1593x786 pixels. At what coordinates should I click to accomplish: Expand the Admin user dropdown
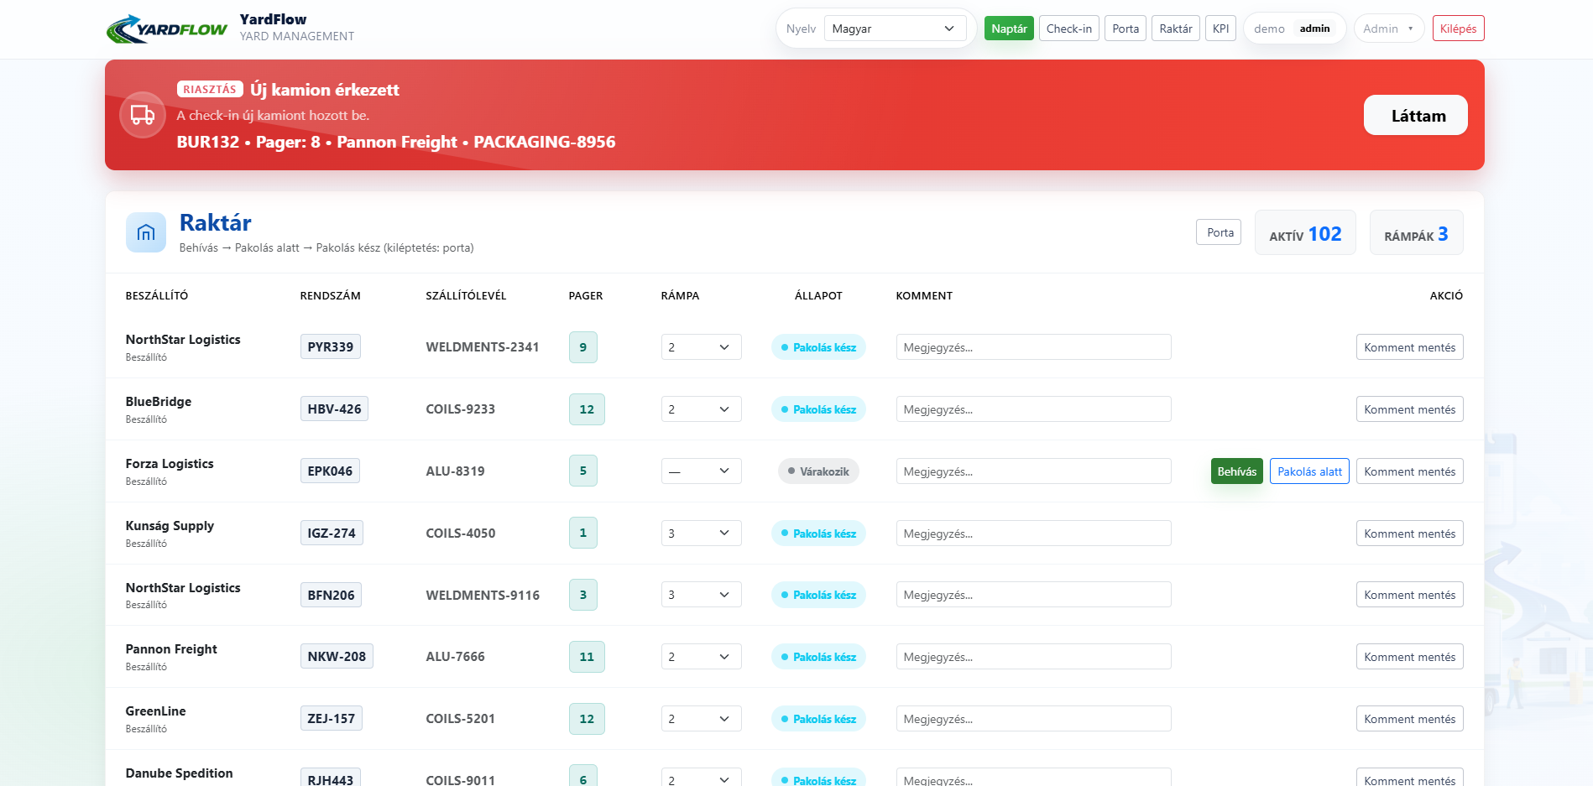click(1388, 29)
